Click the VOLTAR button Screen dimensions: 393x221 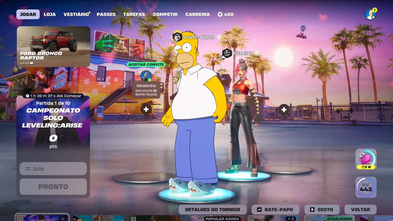tap(361, 210)
